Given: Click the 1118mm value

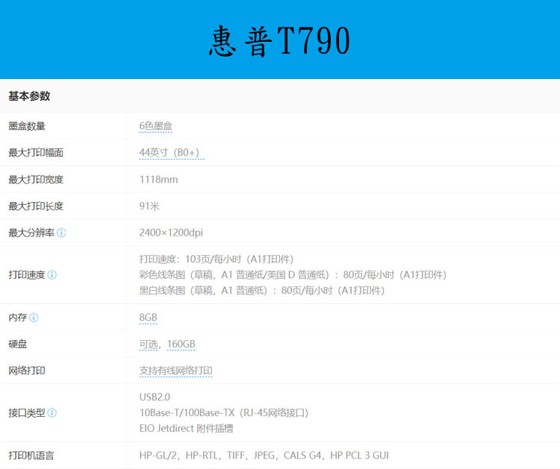Looking at the screenshot, I should click(x=158, y=180).
